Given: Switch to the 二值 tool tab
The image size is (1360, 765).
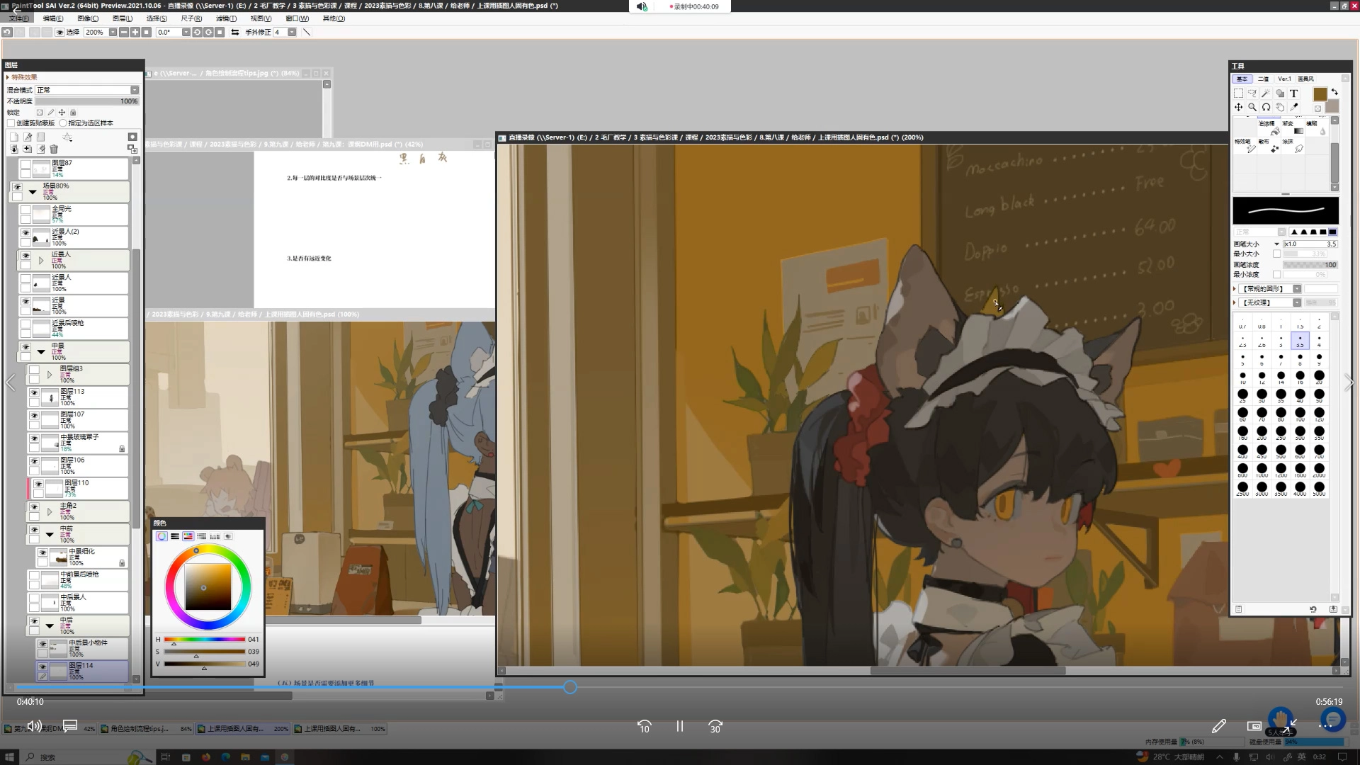Looking at the screenshot, I should (1263, 79).
